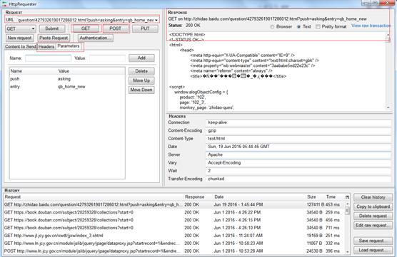Open the URL history dropdown arrow
This screenshot has width=397, height=257.
pyautogui.click(x=156, y=20)
